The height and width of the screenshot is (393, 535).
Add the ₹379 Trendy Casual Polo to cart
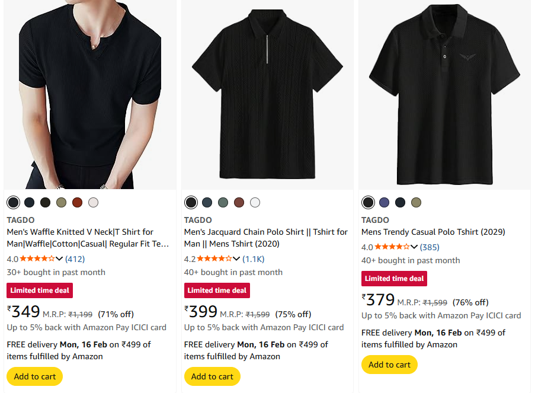[x=389, y=365]
